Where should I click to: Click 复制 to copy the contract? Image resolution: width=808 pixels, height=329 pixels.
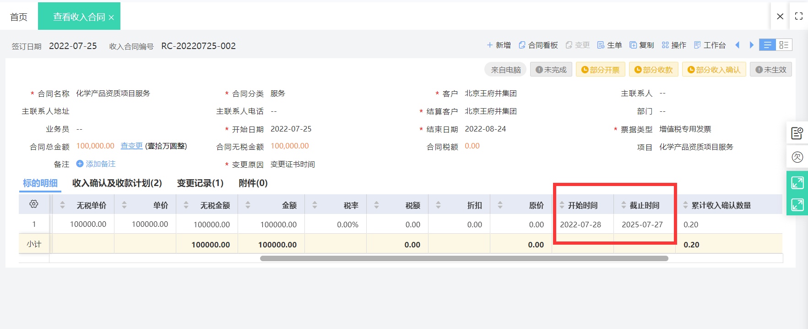[641, 45]
